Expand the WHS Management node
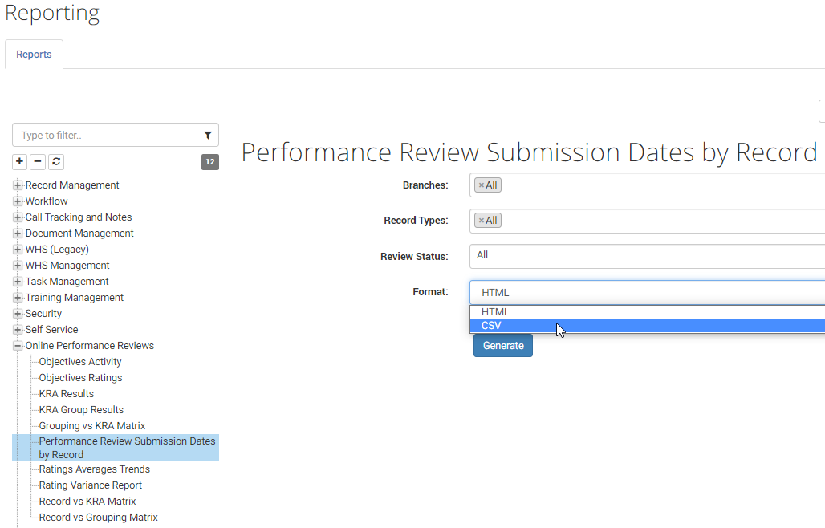 click(x=18, y=265)
